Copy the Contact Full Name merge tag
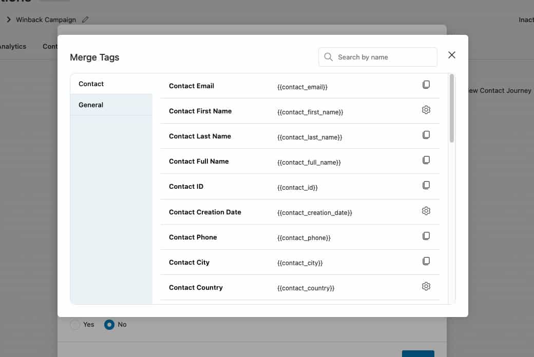 (426, 160)
